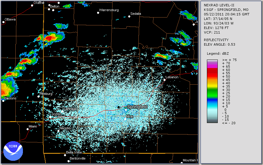Click the Lebanon city marker dot
263x165 pixels.
(x=165, y=80)
